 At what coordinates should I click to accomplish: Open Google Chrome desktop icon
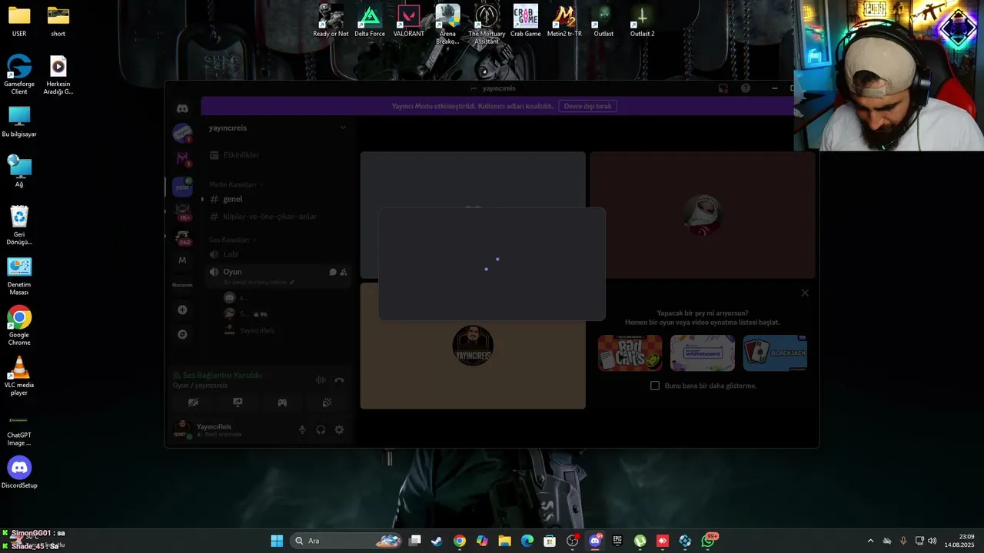click(x=19, y=326)
